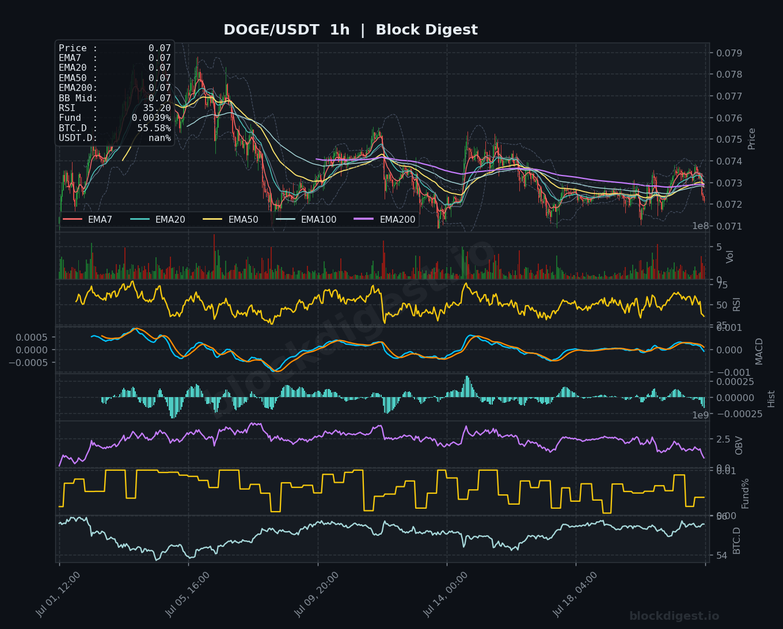Click the 0.077 price tick label
The image size is (783, 629).
729,96
